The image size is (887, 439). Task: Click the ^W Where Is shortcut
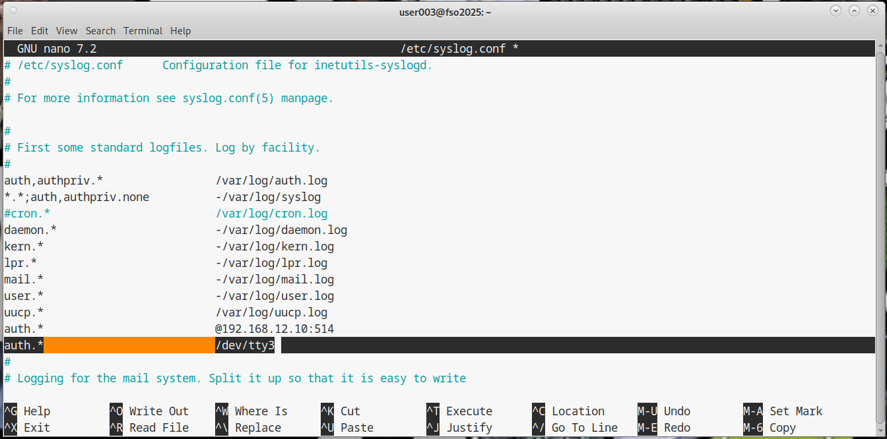click(x=251, y=411)
